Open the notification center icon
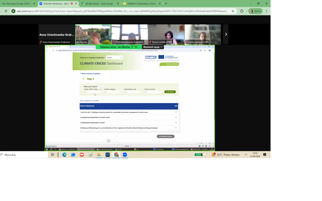 point(265,155)
